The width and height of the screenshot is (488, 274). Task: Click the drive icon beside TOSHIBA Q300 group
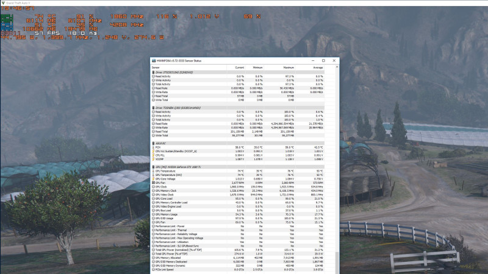click(x=154, y=108)
